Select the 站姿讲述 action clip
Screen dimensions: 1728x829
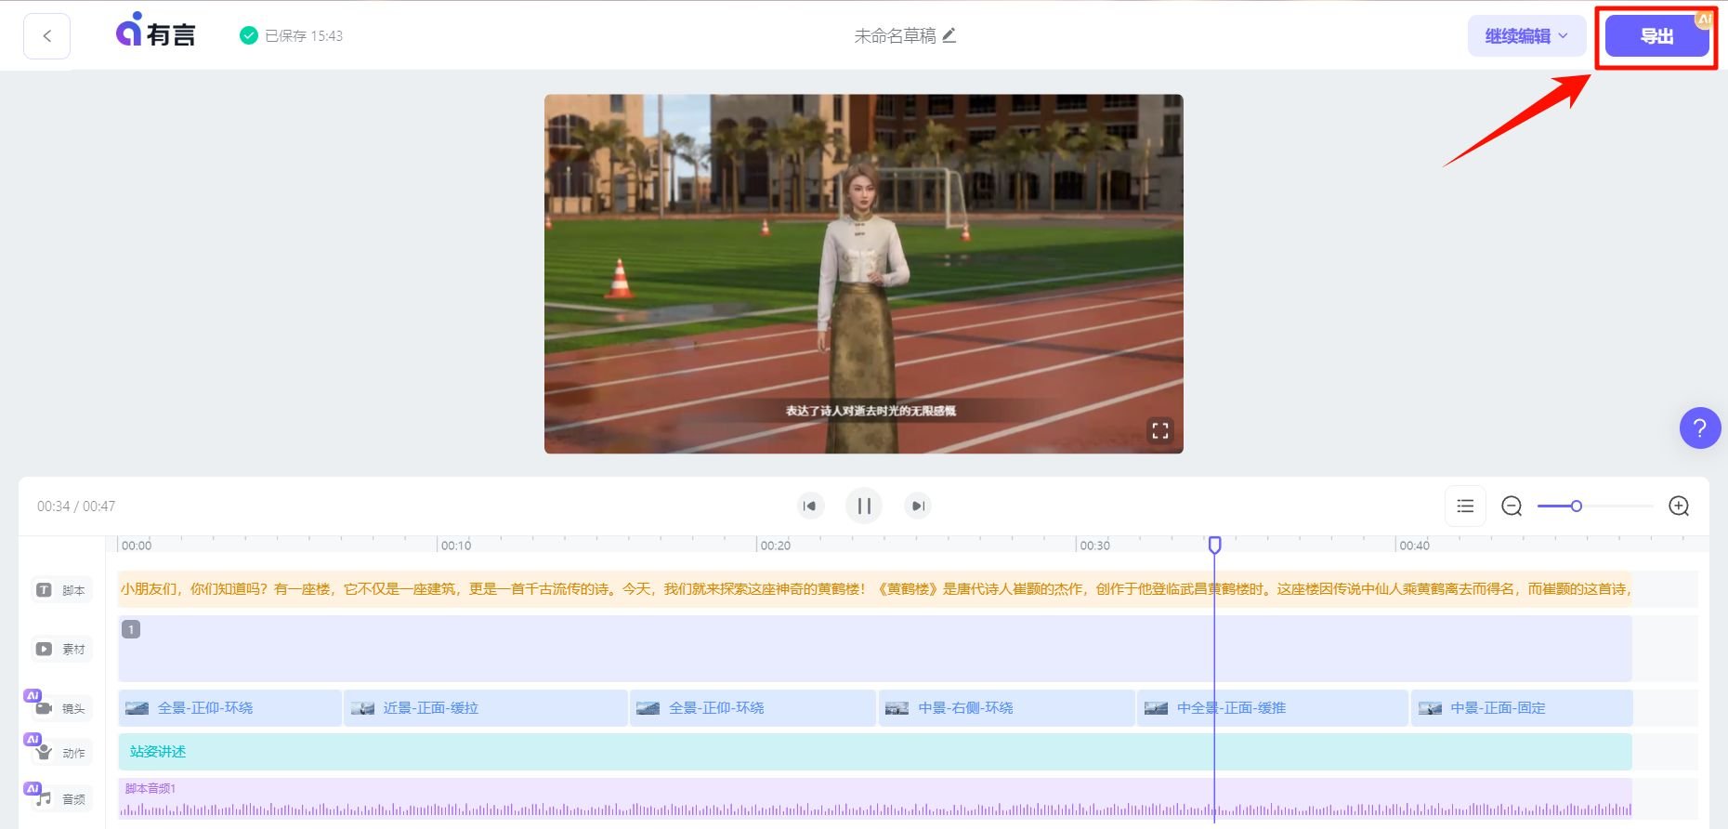click(874, 751)
